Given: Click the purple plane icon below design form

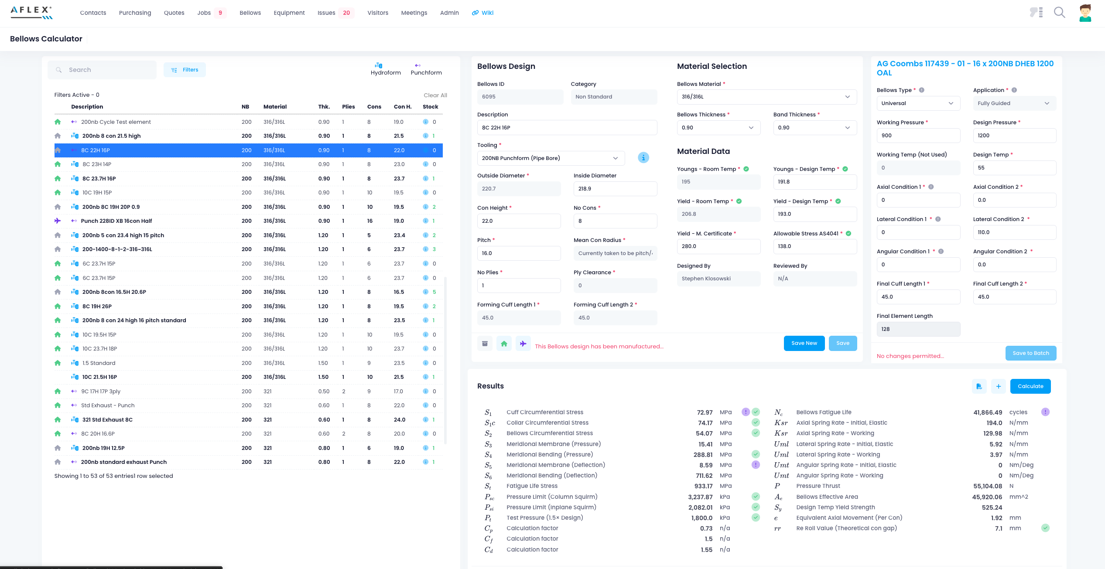Looking at the screenshot, I should coord(523,344).
